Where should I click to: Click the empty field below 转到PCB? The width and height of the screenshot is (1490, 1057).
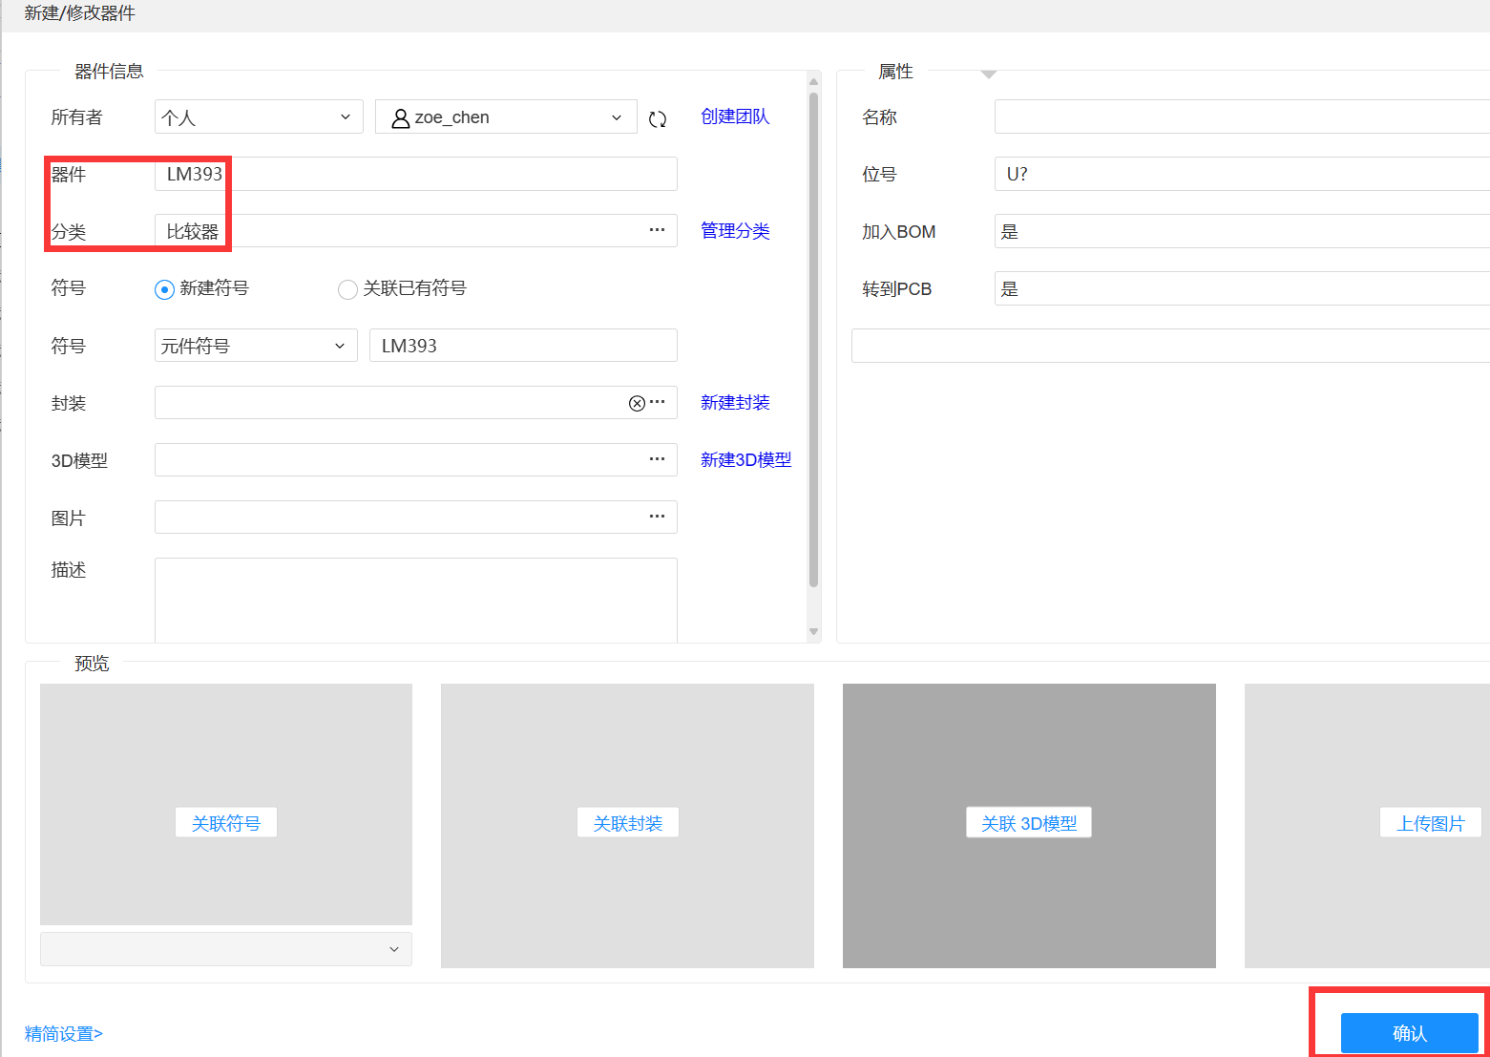(x=1170, y=346)
